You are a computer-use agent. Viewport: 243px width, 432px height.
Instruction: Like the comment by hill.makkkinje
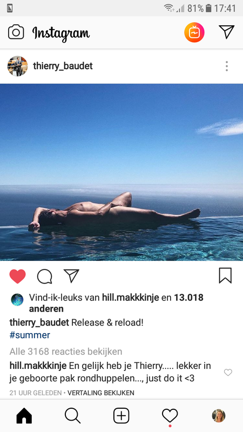pos(228,373)
